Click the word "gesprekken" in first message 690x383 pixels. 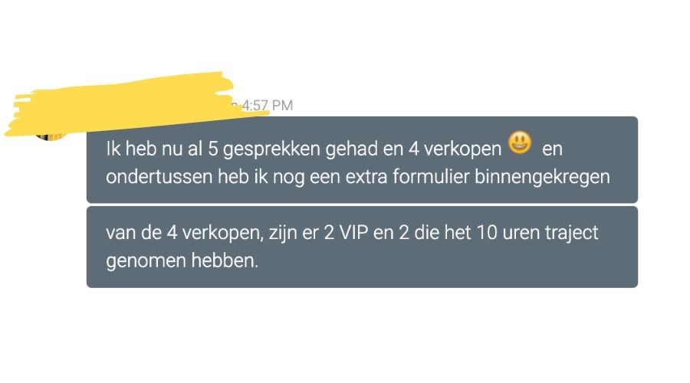click(271, 149)
